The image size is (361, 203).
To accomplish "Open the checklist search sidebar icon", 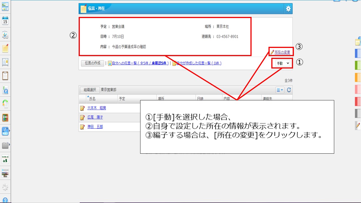I will point(5,90).
